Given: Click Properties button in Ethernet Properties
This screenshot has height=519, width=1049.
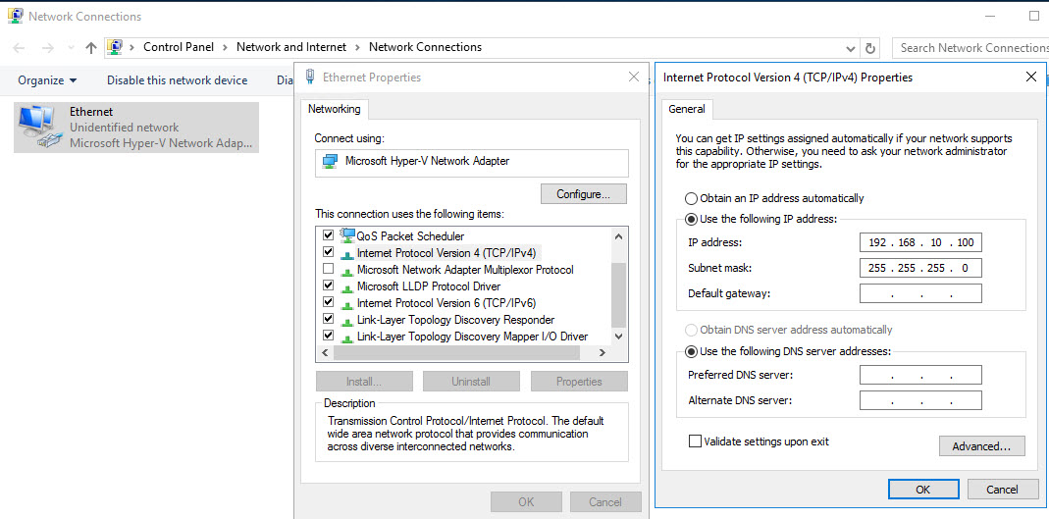Looking at the screenshot, I should pos(579,382).
